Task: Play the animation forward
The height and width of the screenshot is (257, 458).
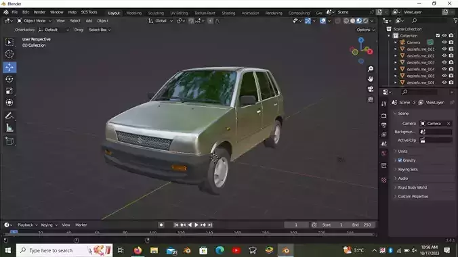Action: click(x=196, y=225)
